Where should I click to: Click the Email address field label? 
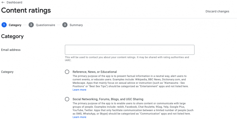(x=11, y=50)
